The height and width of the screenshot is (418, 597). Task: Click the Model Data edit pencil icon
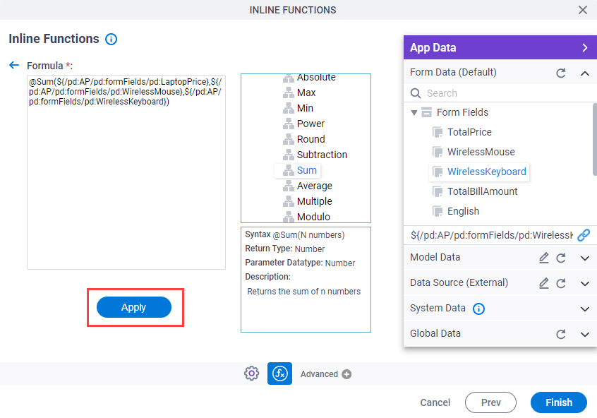(543, 258)
